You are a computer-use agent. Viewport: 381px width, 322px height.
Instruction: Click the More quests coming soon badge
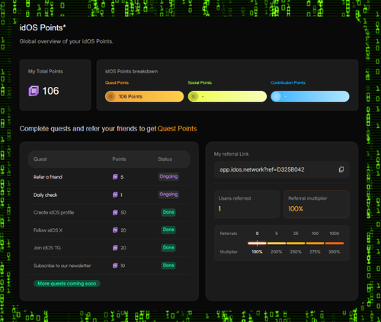coord(67,283)
